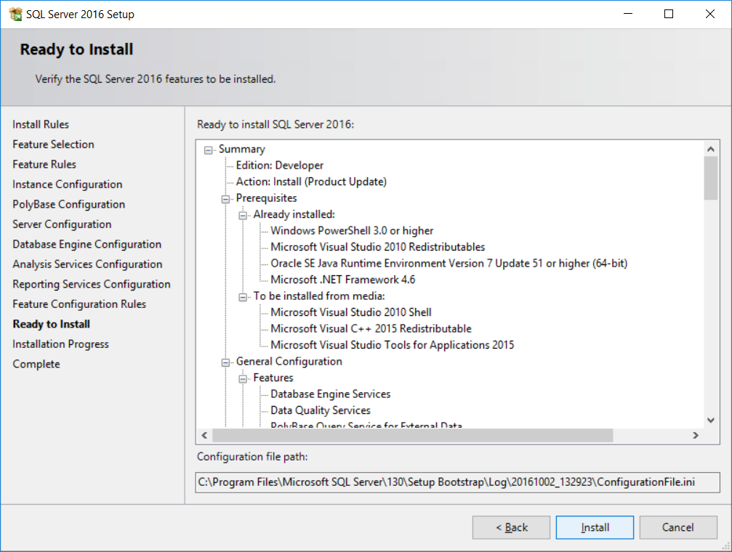Collapse the Prerequisites tree node

click(225, 199)
